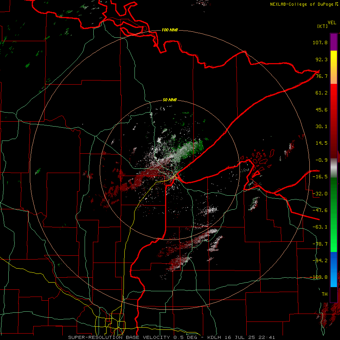Click the -47.6 velocity scale value

320,210
